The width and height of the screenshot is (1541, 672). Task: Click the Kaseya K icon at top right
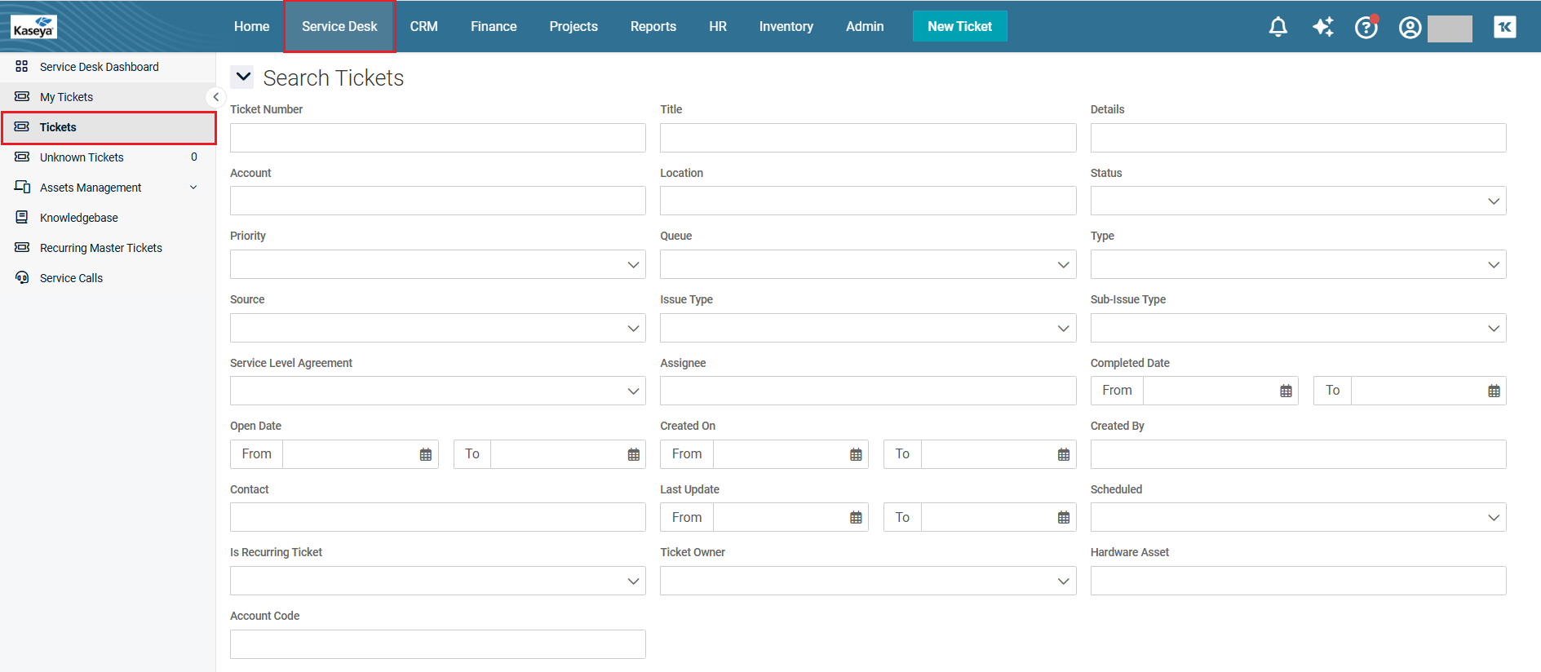point(1504,27)
